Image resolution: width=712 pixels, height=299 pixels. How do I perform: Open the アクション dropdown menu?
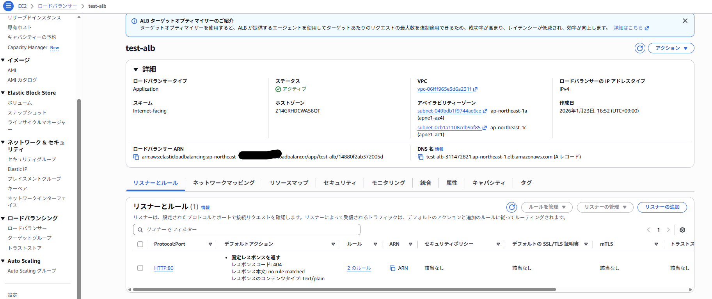[671, 48]
